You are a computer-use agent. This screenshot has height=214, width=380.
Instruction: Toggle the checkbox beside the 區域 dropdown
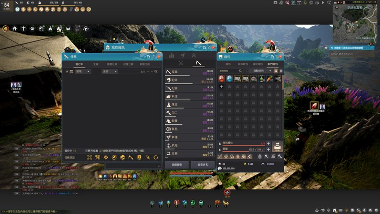pos(67,72)
